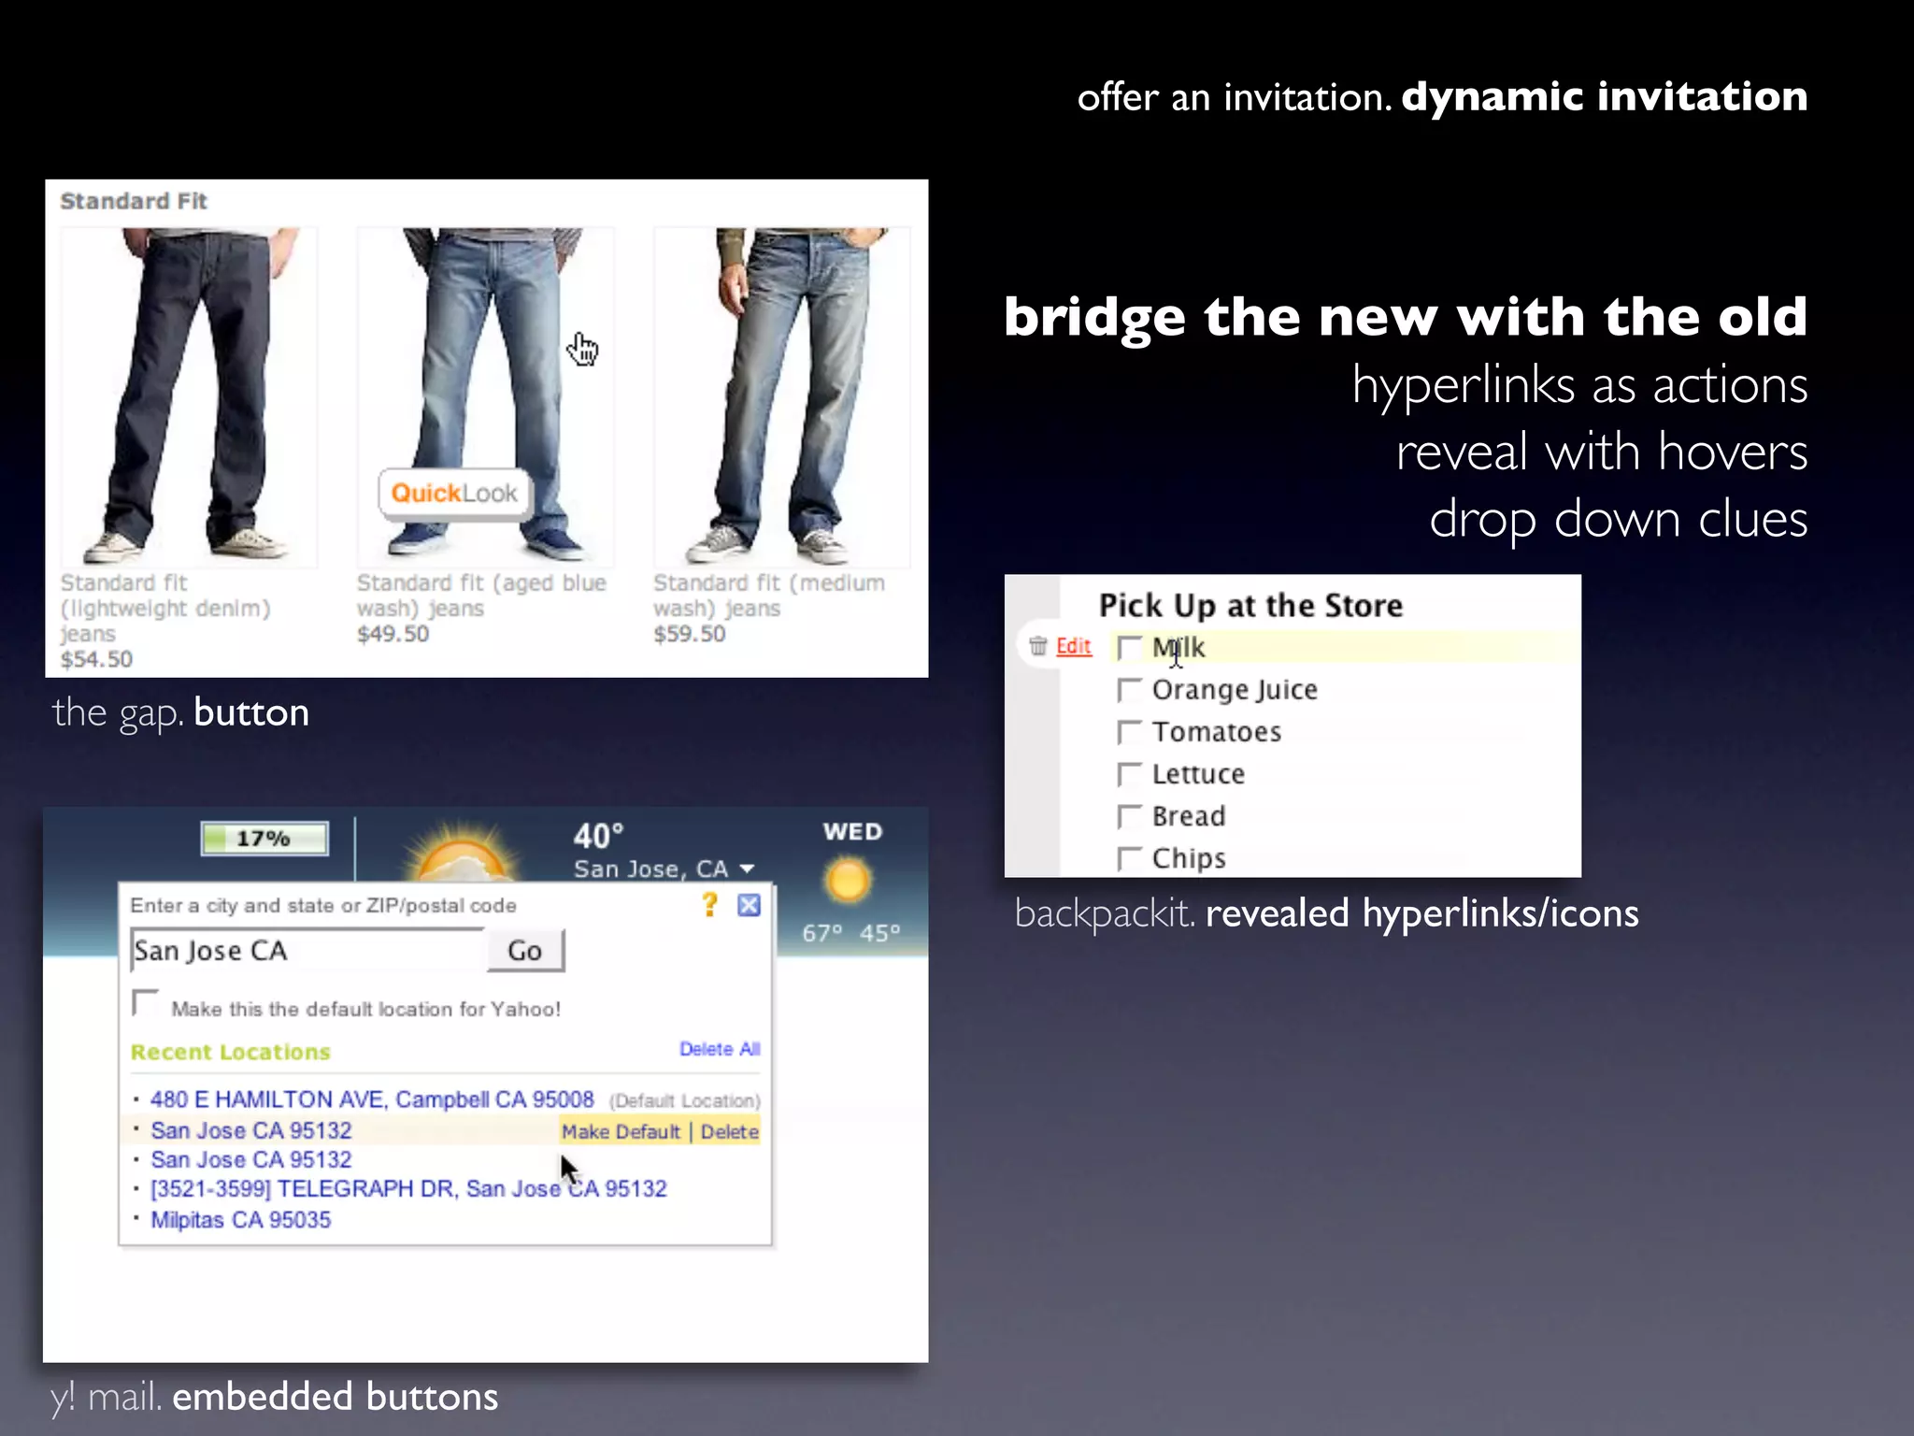Click the Recent Locations heading
The image size is (1914, 1436).
231,1052
